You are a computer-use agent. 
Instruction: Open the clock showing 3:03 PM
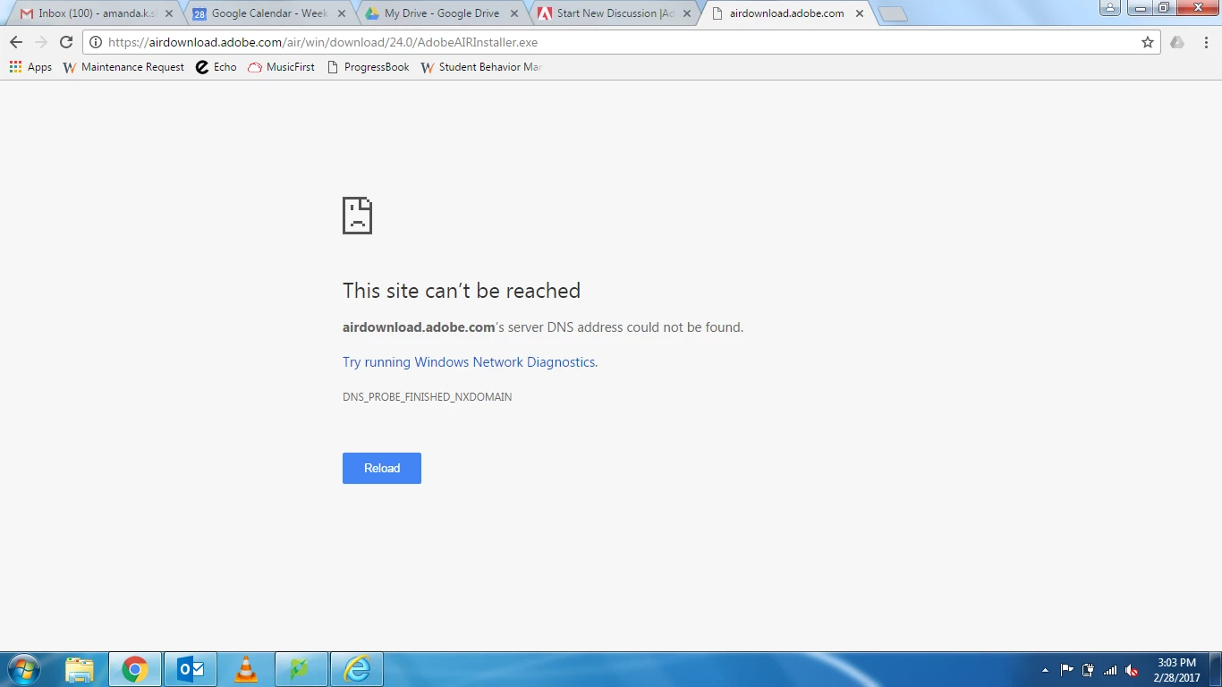pyautogui.click(x=1177, y=670)
